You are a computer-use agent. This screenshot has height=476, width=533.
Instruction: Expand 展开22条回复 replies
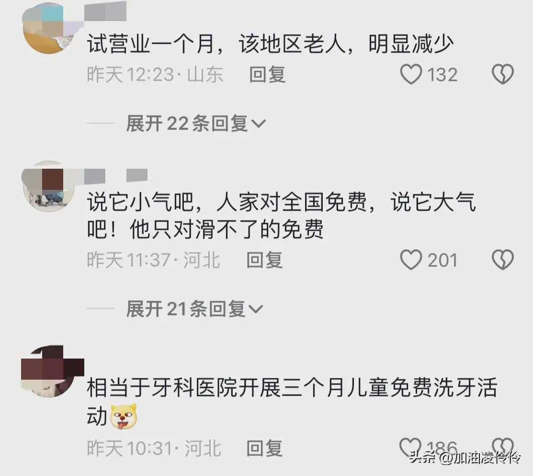click(195, 123)
